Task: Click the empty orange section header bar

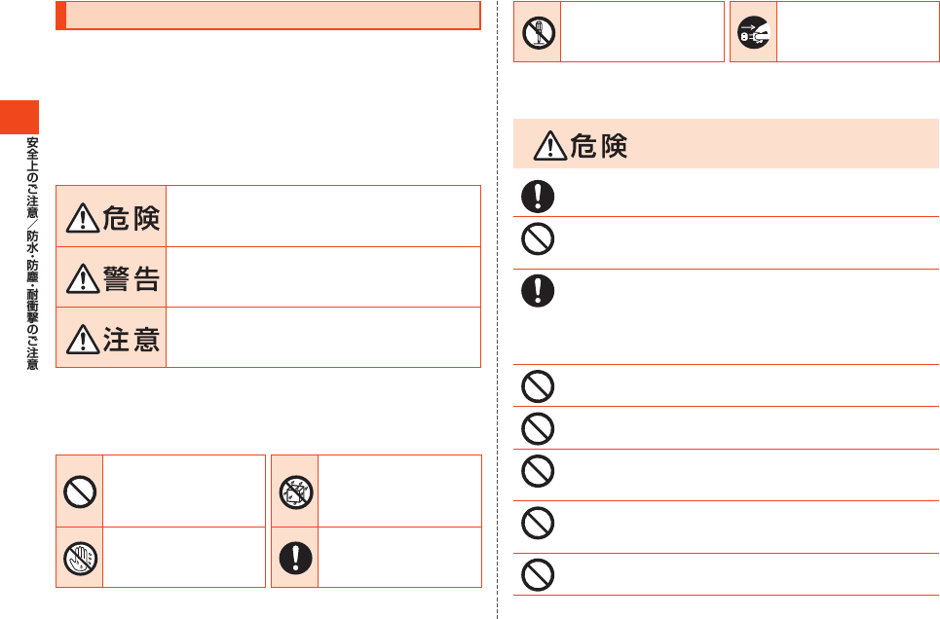Action: click(268, 16)
